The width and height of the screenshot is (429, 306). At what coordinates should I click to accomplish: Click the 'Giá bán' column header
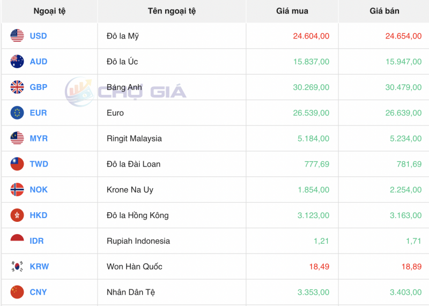tap(384, 11)
